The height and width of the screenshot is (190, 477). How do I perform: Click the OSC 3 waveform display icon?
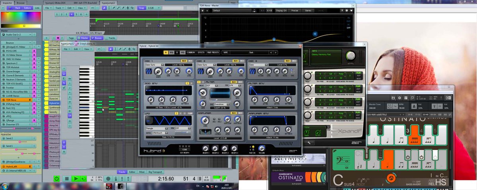[x=252, y=71]
